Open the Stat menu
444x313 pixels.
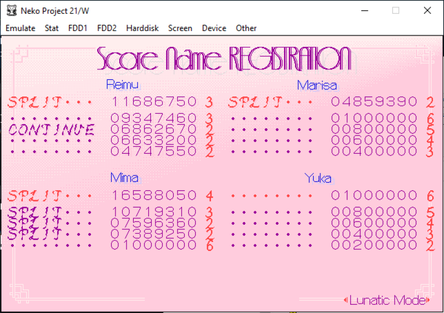pyautogui.click(x=52, y=28)
